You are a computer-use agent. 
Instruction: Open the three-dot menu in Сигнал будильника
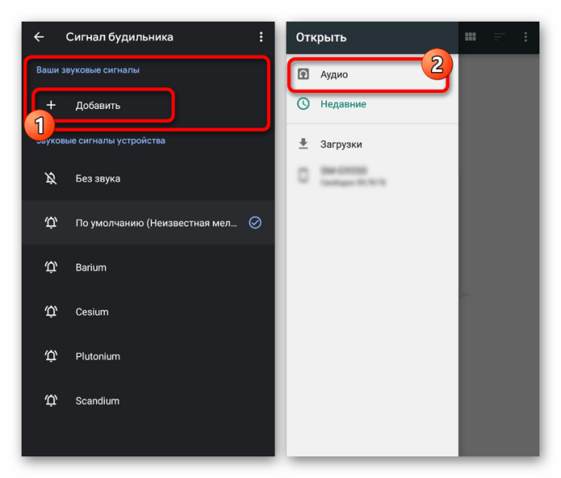[260, 37]
